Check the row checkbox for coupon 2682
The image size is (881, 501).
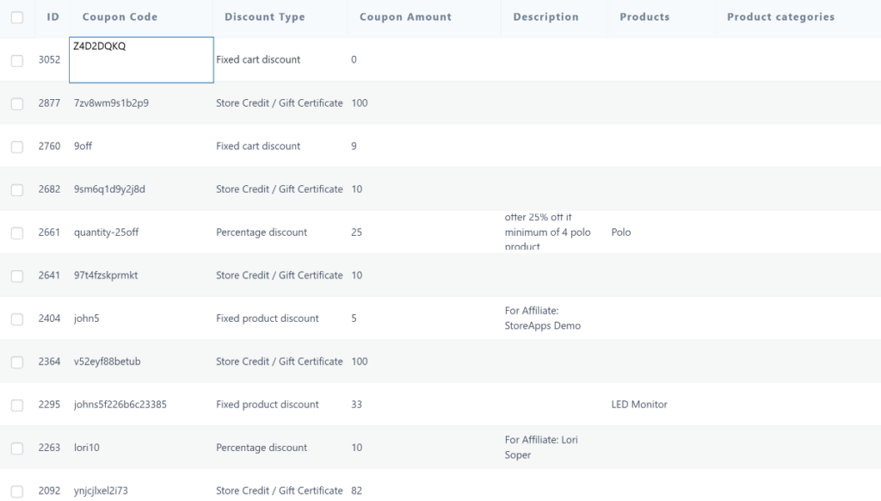tap(16, 189)
